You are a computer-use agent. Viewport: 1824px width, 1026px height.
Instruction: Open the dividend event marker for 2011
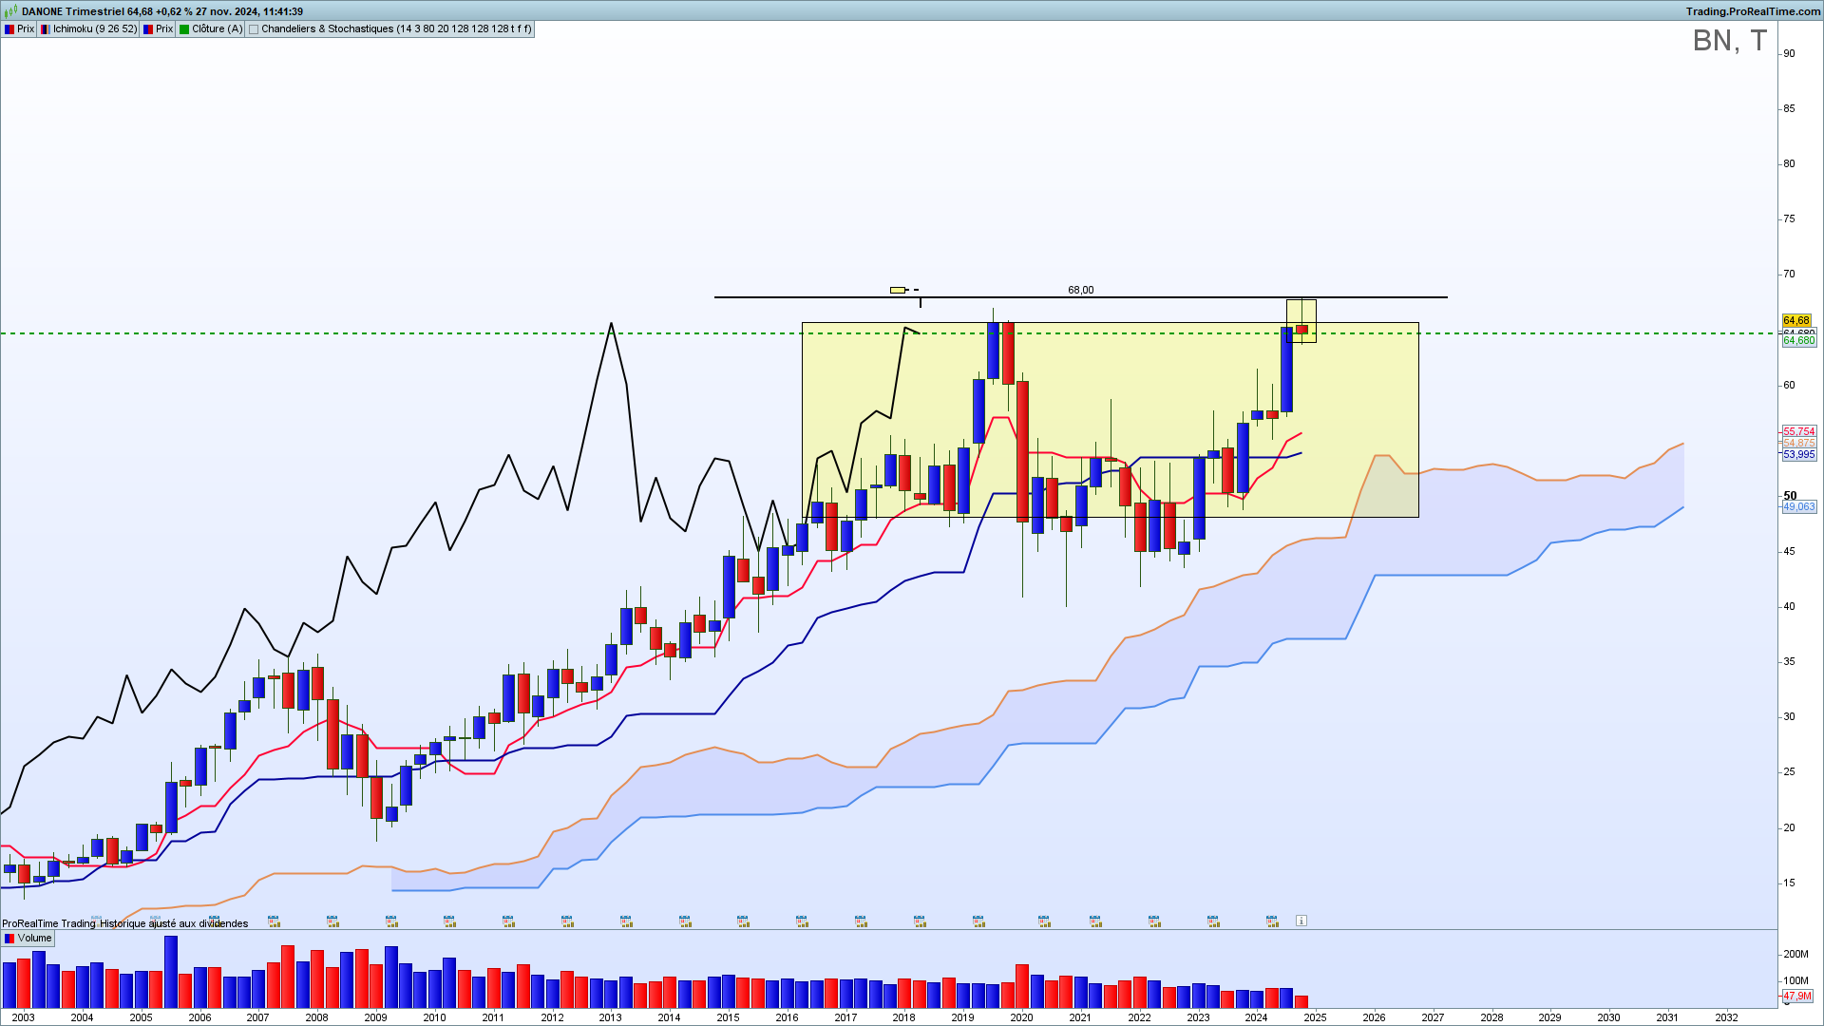coord(509,921)
